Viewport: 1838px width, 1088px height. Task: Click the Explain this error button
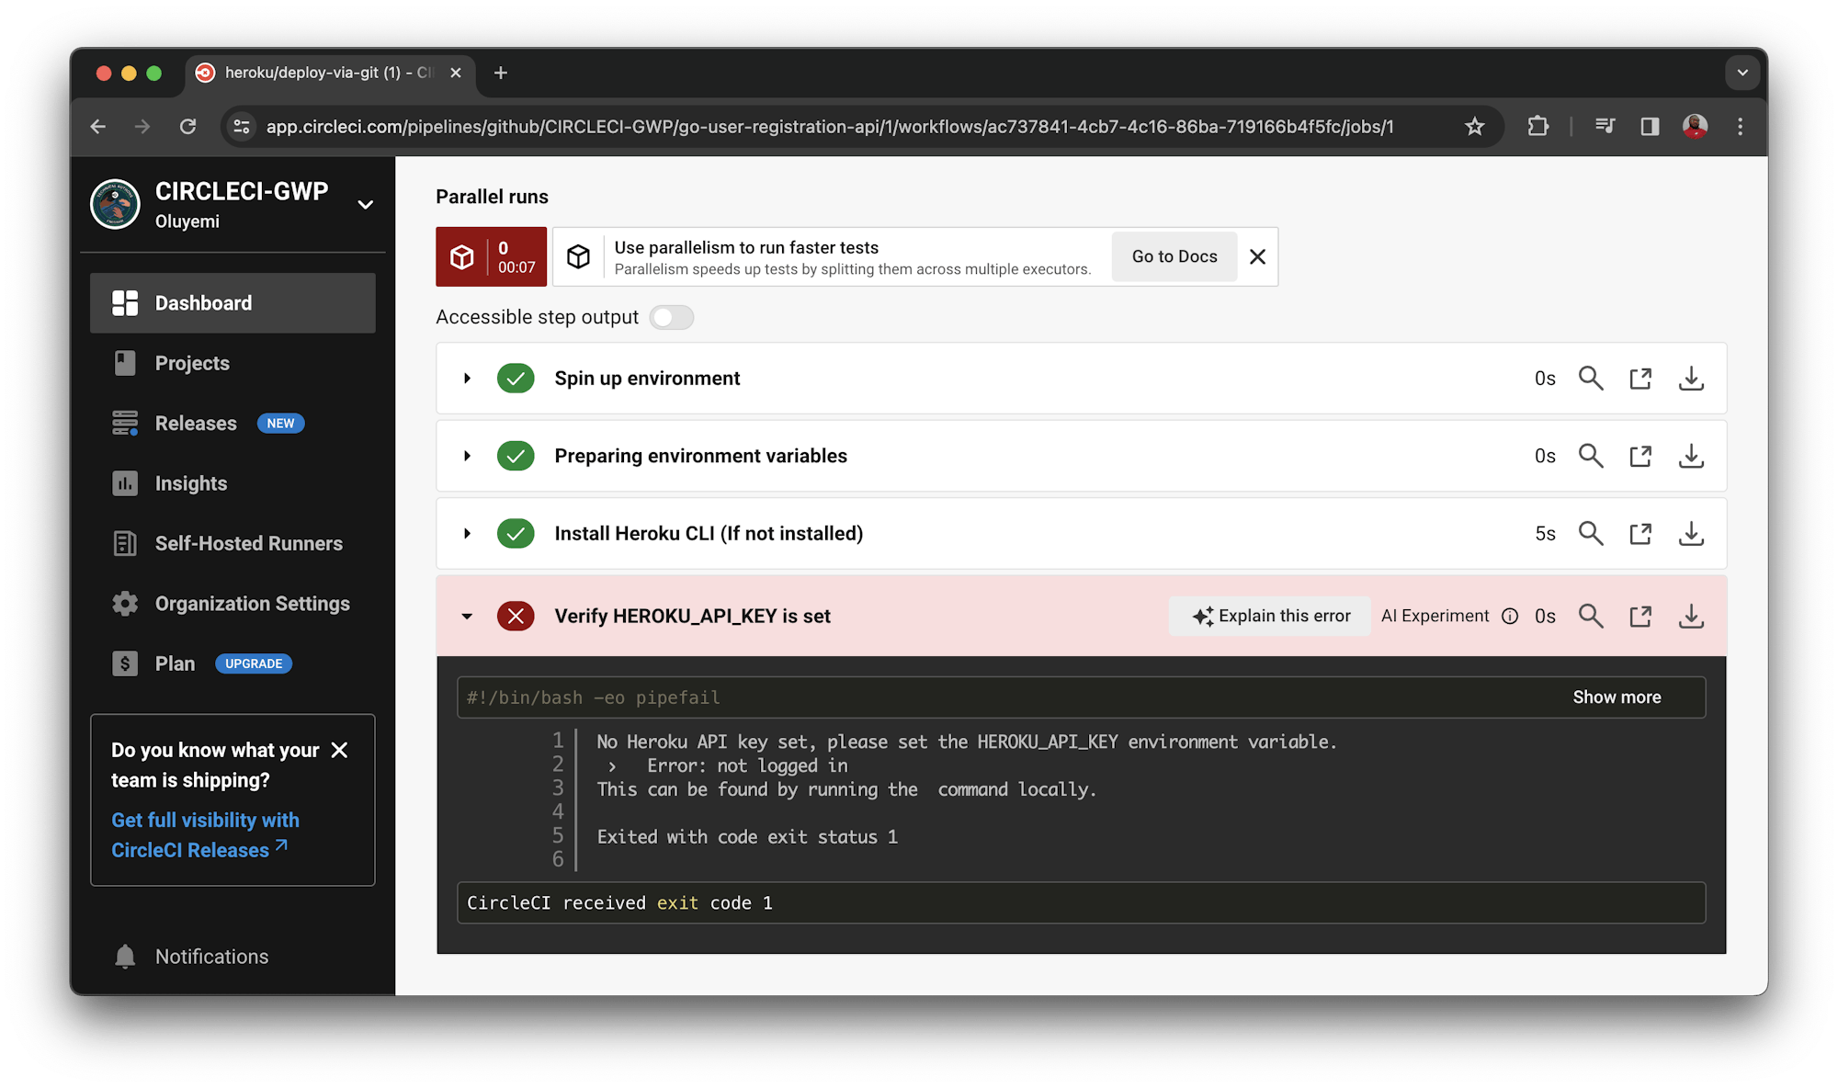[1268, 616]
